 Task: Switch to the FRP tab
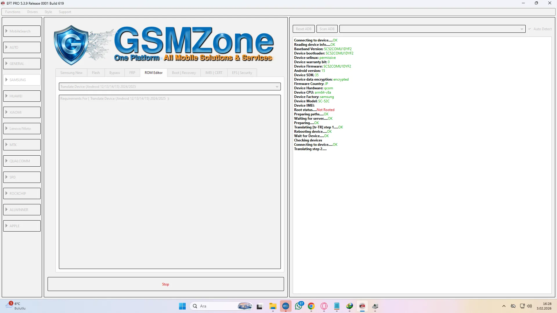(x=132, y=73)
